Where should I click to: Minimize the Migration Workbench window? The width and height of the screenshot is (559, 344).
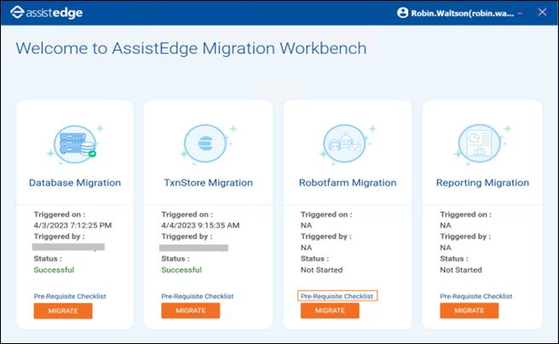coord(520,13)
